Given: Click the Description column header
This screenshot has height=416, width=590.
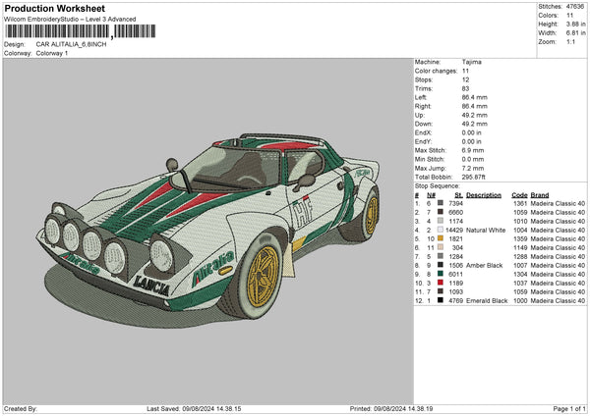Looking at the screenshot, I should [484, 195].
